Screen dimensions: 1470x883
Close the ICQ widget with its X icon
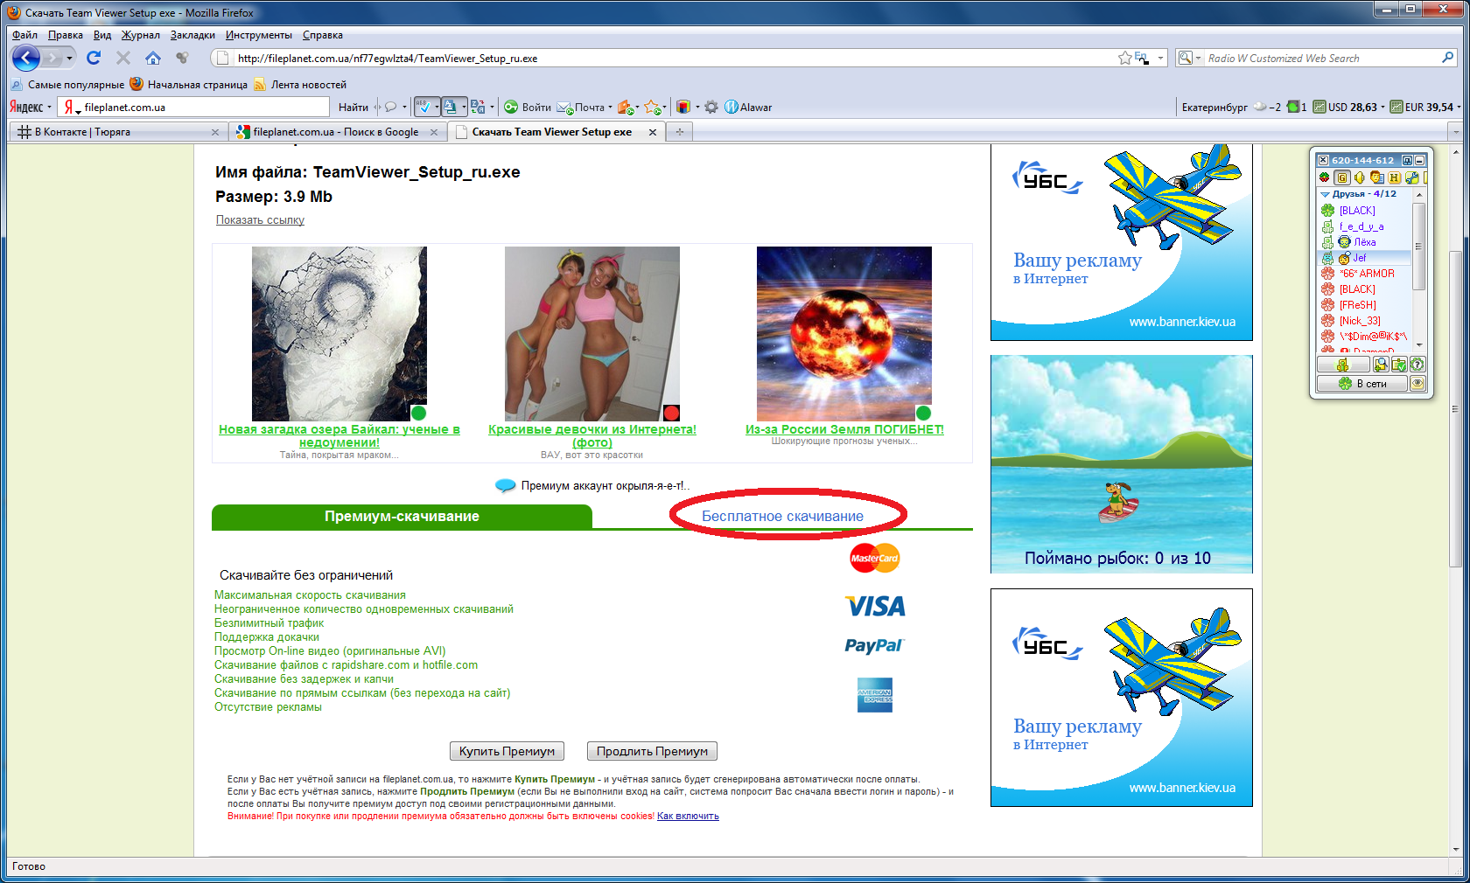1323,160
